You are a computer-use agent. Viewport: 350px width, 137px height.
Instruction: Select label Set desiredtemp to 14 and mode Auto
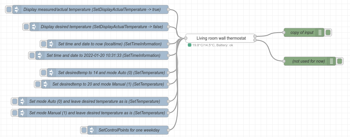click(111, 73)
